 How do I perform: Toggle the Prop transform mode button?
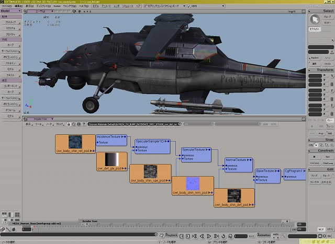[x=321, y=133]
